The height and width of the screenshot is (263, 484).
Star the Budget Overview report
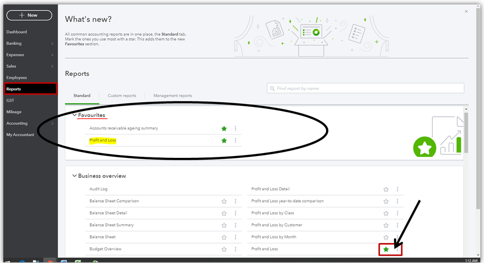point(224,249)
